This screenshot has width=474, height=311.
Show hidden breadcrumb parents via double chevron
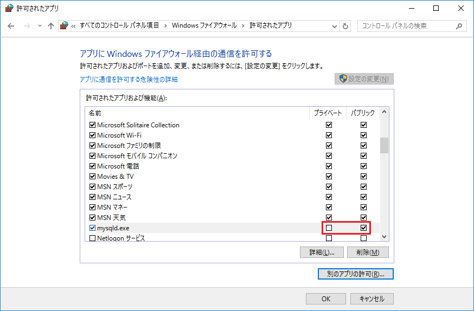coord(73,26)
